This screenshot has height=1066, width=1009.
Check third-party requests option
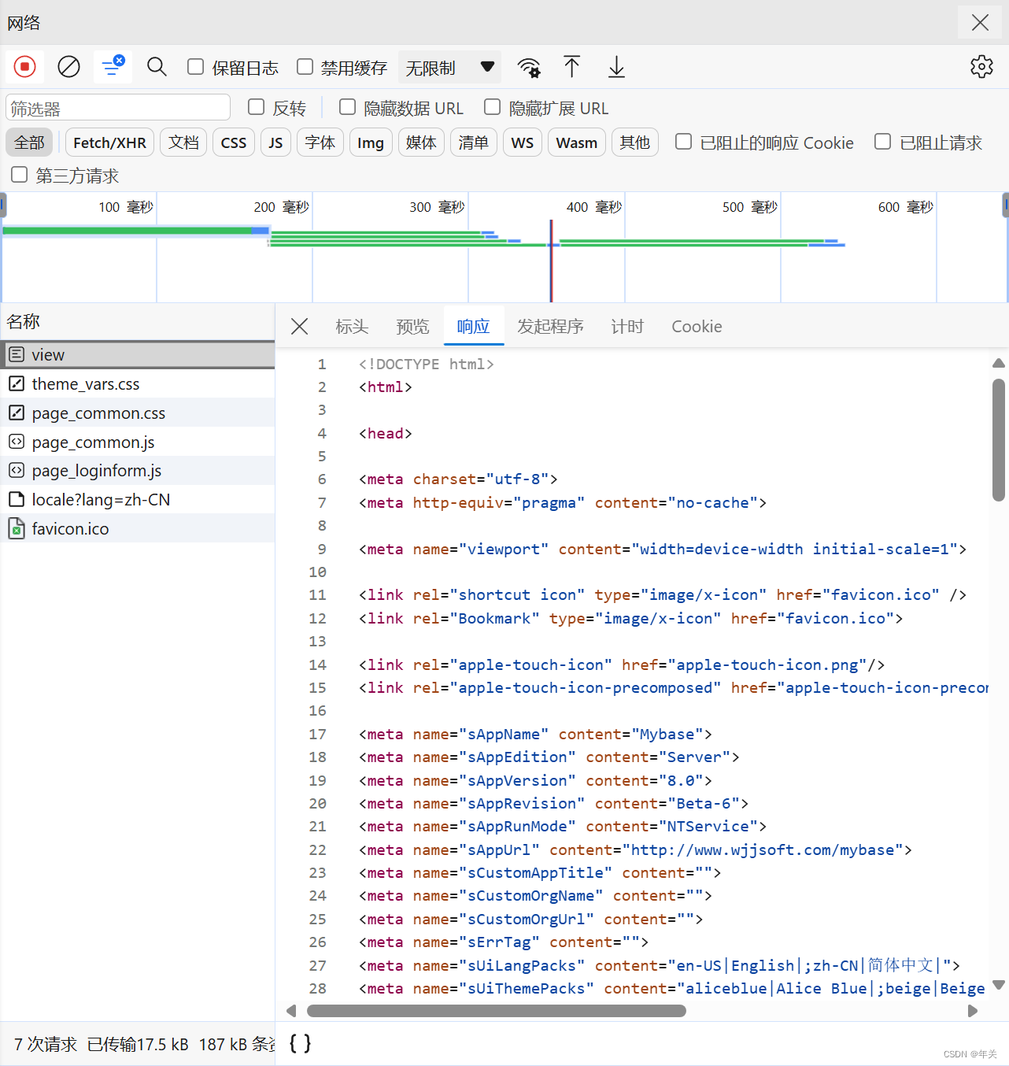click(x=19, y=175)
